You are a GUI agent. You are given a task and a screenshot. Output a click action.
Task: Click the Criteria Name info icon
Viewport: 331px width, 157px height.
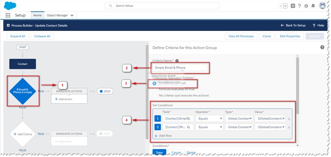(177, 61)
